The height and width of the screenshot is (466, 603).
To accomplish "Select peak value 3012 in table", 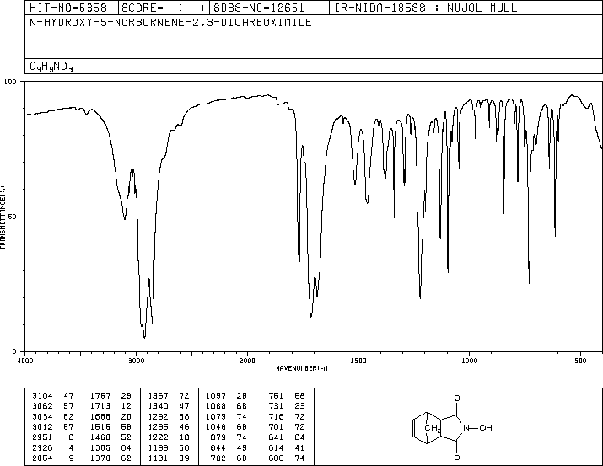I will [x=42, y=426].
